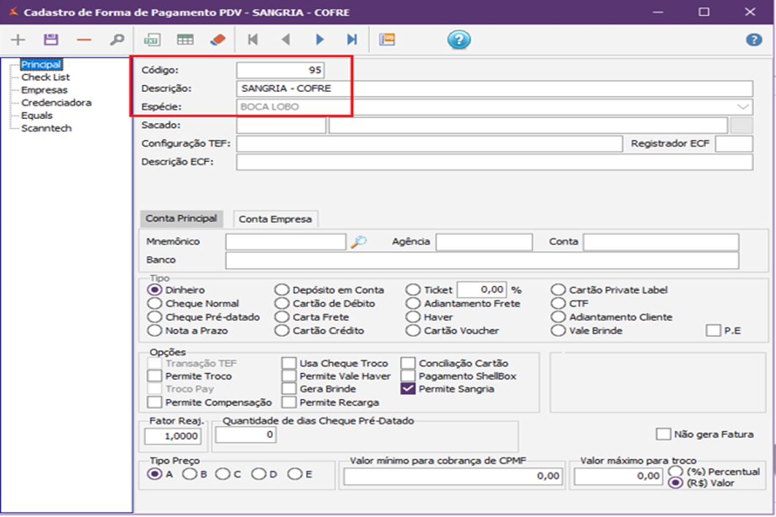Click the Código field
This screenshot has width=776, height=517.
(x=280, y=70)
